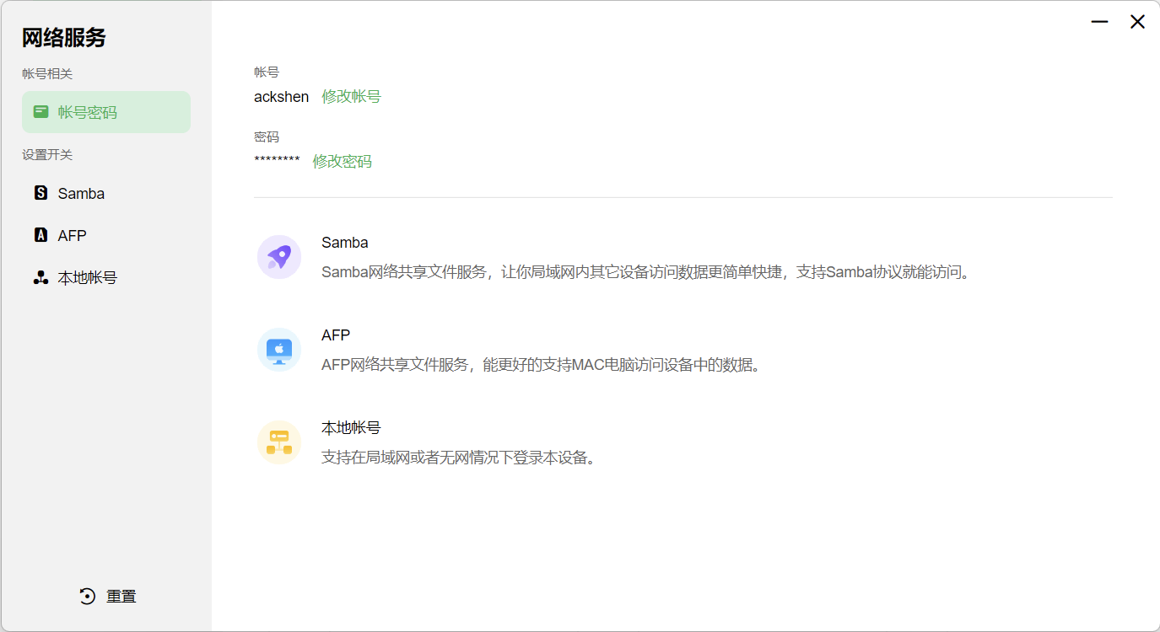Click the purple Samba rocket icon

279,257
